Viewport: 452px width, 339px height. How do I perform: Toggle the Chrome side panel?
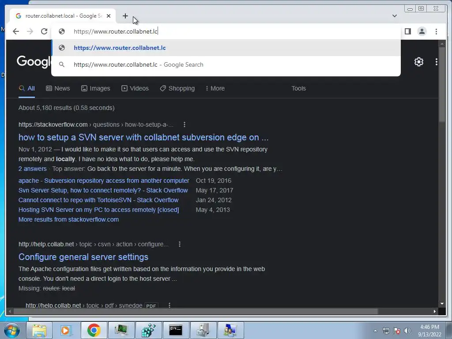407,31
